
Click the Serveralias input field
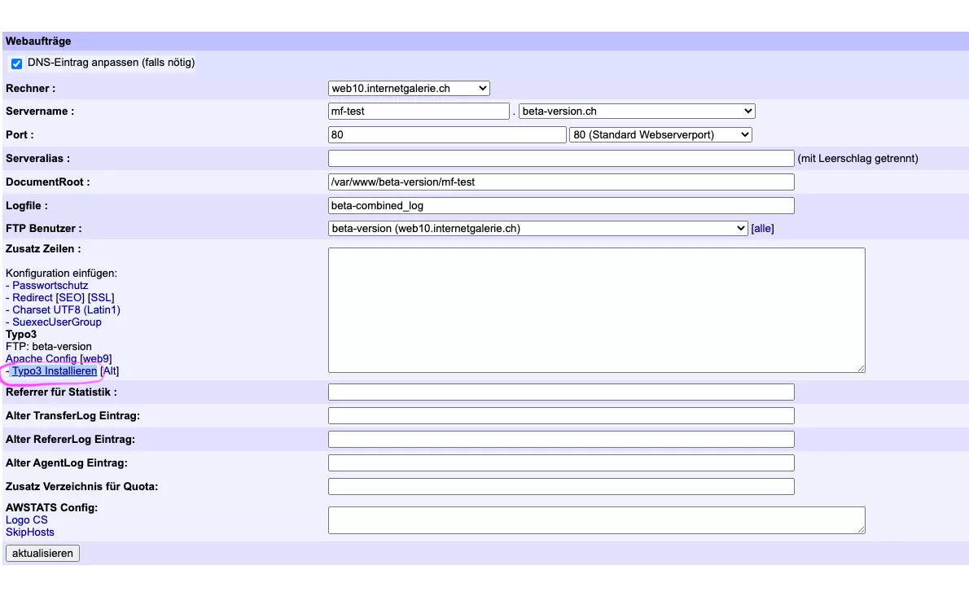pyautogui.click(x=560, y=159)
